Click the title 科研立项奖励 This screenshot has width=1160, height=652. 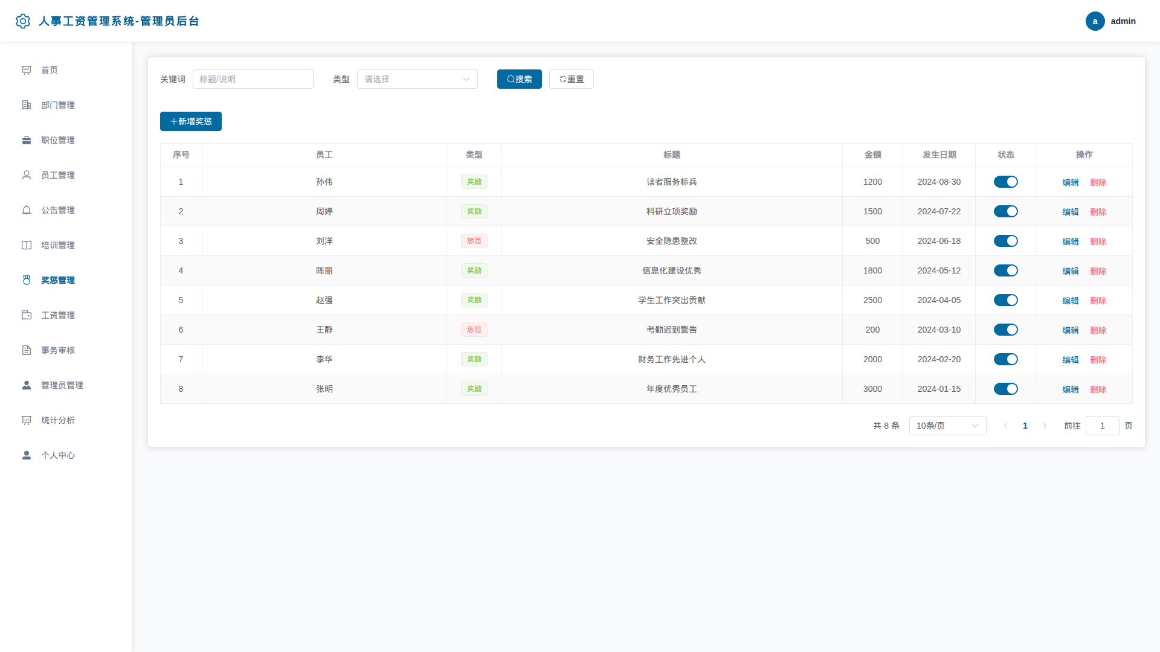tap(672, 211)
